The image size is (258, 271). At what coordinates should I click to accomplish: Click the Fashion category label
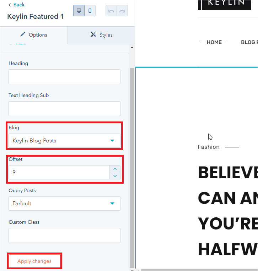209,147
